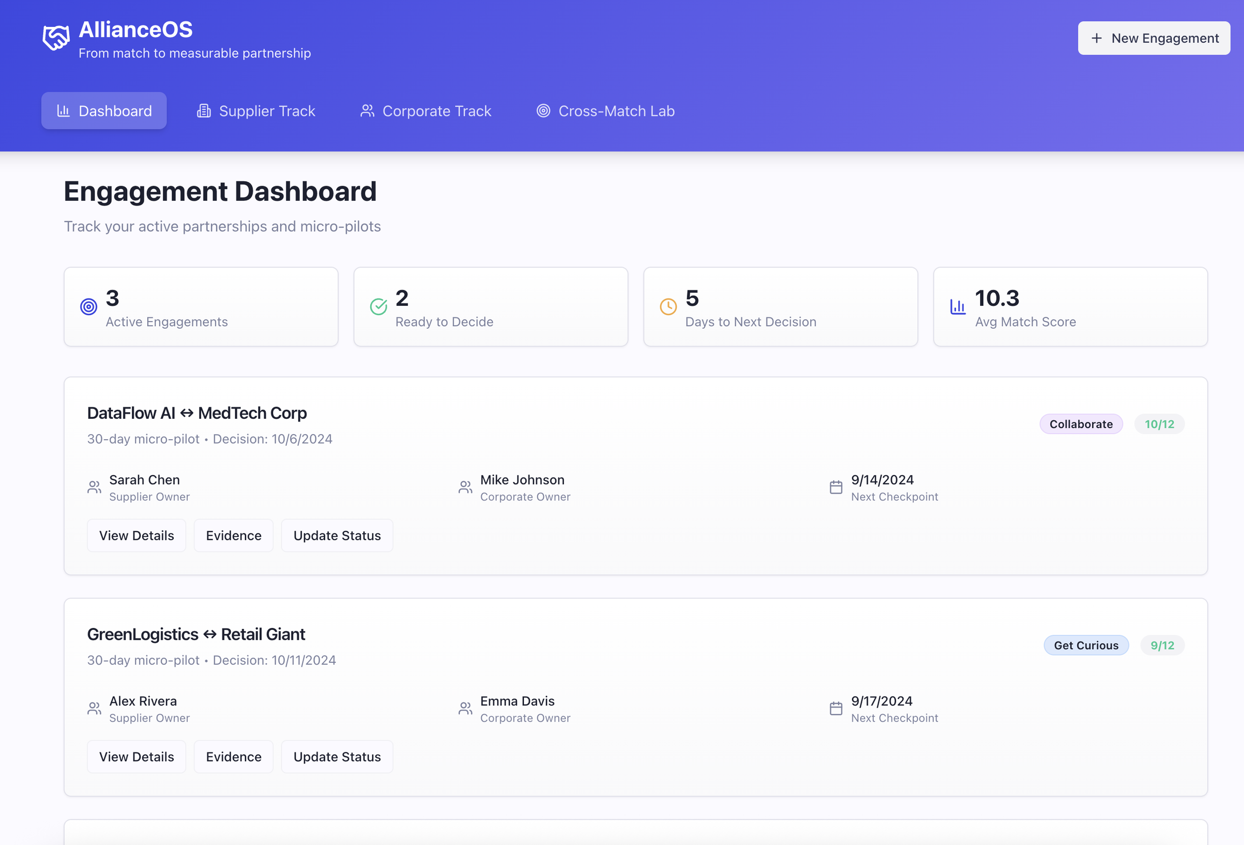
Task: Click the green checkmark icon for Ready to Decide
Action: pos(379,307)
